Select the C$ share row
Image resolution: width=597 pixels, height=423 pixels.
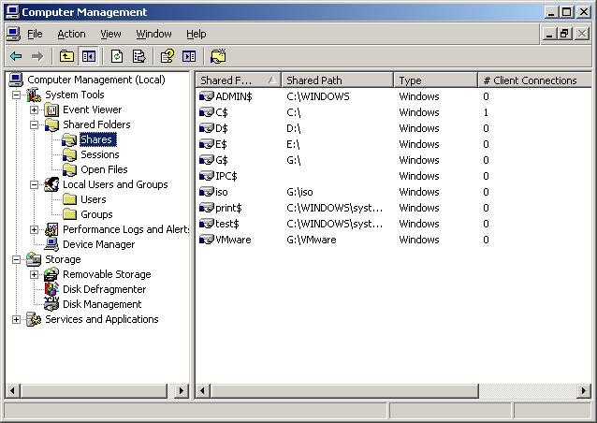392,112
